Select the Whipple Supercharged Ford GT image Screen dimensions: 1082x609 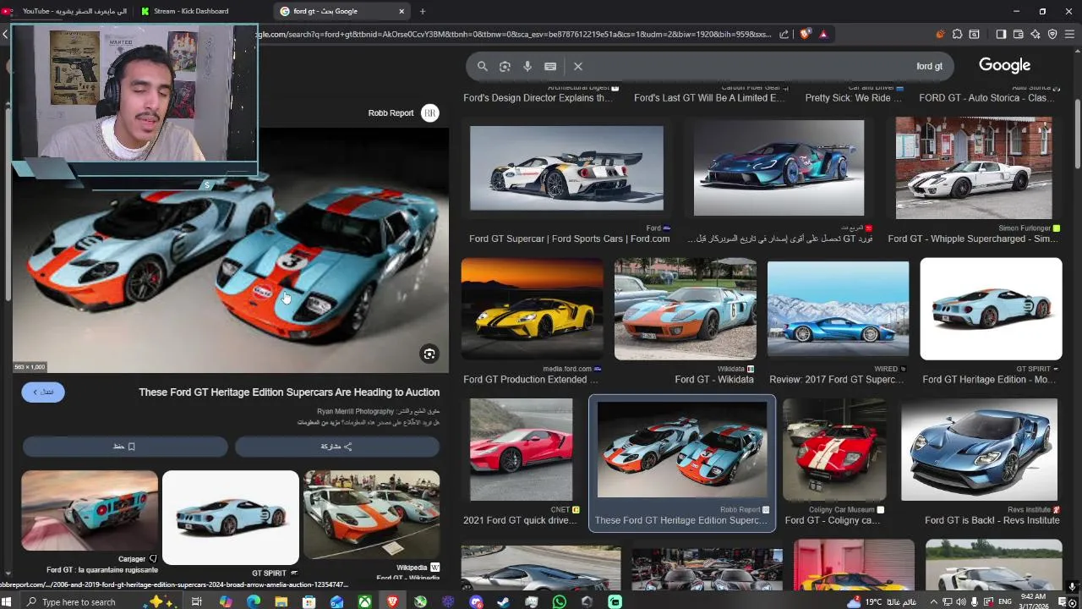974,168
